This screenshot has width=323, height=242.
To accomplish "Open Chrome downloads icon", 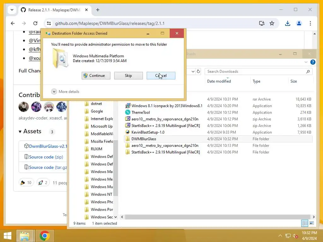I will 288,23.
